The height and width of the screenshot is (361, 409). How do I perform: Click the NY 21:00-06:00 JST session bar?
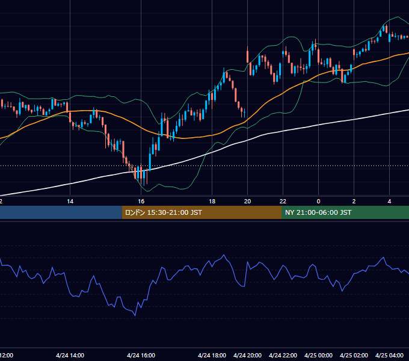coord(345,212)
